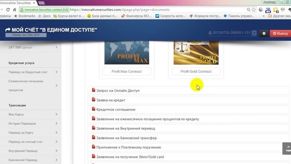Click PDF icon next to Заявление на банковский трансфер

tap(94, 138)
